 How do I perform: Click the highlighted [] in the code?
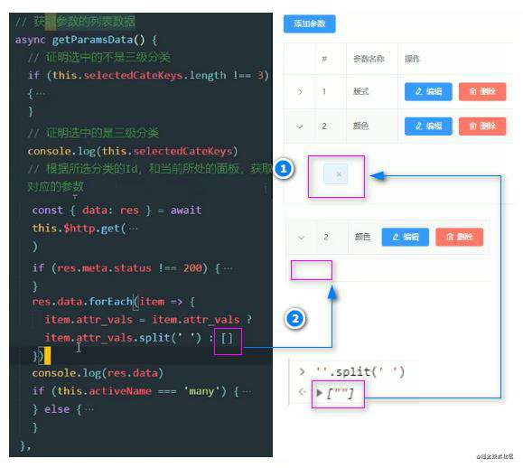[x=227, y=338]
